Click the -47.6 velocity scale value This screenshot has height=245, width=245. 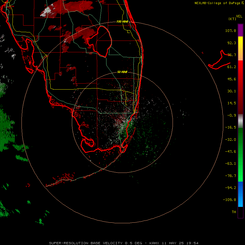231,152
